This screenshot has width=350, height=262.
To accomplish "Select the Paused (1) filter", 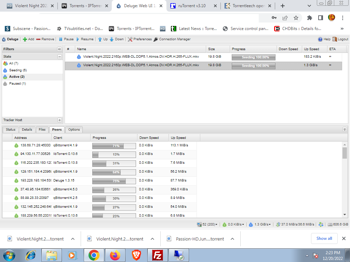I will tap(32, 84).
